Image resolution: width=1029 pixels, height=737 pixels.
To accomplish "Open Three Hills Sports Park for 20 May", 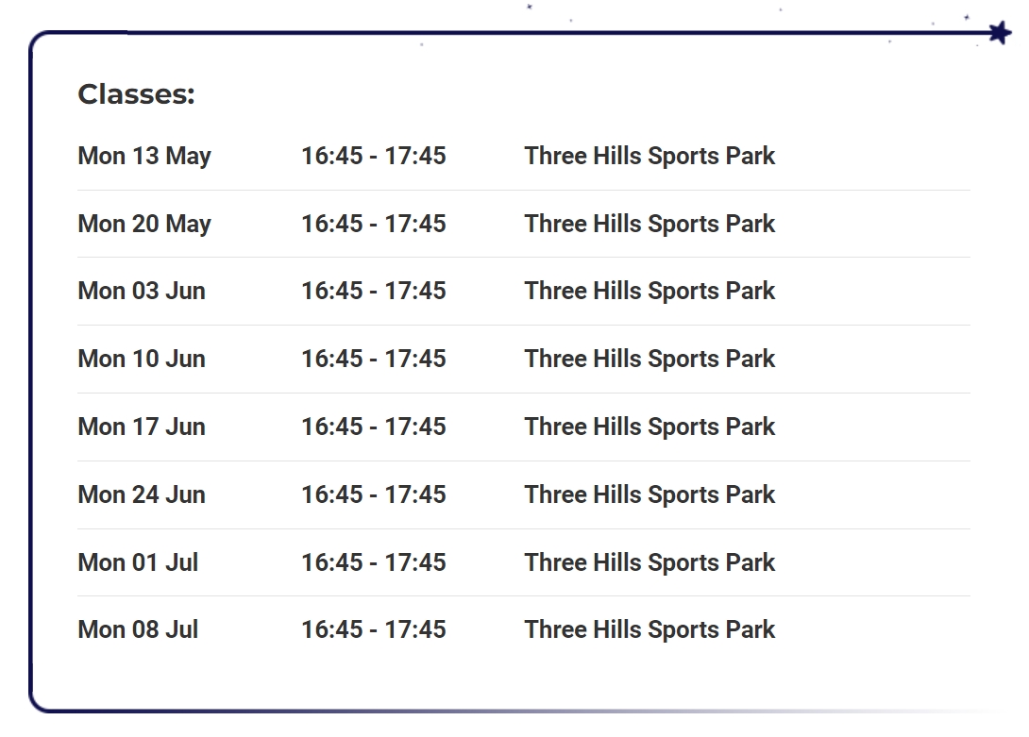I will 649,224.
